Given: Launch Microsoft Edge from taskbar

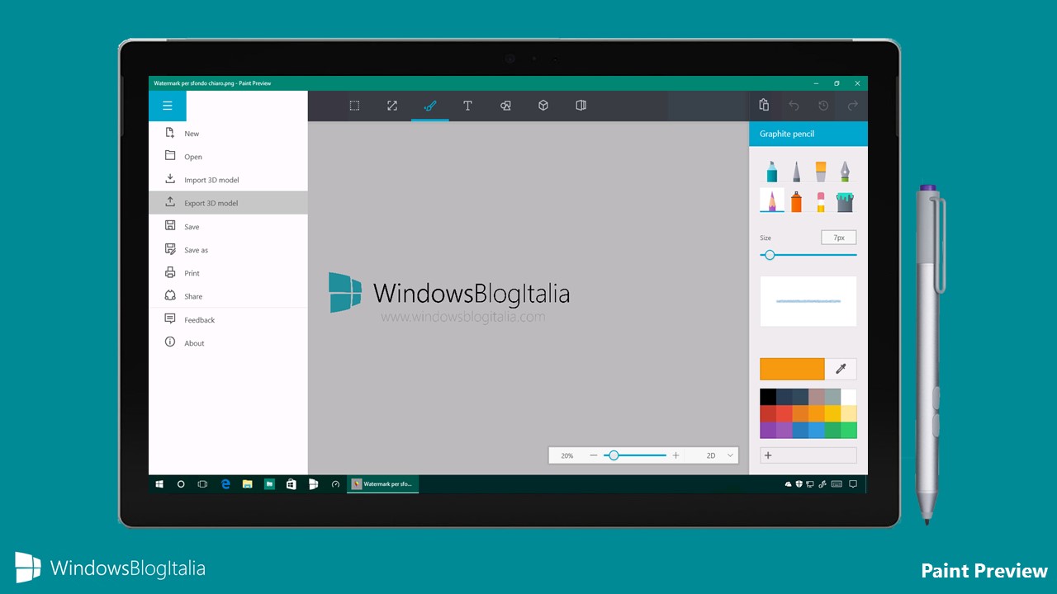Looking at the screenshot, I should tap(225, 484).
